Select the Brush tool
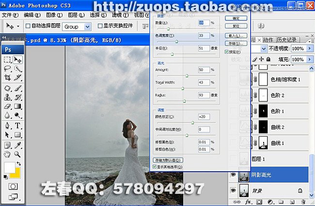The image size is (315, 206). (x=17, y=88)
